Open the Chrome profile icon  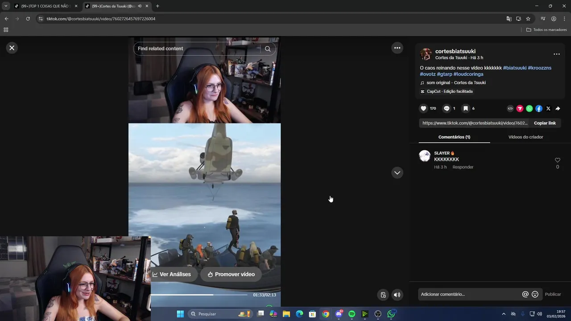[x=554, y=19]
